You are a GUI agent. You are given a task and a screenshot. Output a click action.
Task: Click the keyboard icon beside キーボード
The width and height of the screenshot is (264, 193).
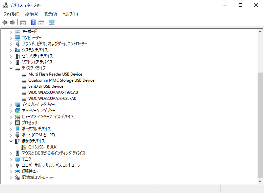pyautogui.click(x=18, y=32)
